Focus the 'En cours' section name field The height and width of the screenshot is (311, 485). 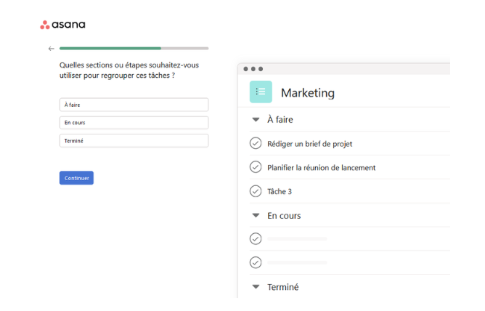pos(134,123)
